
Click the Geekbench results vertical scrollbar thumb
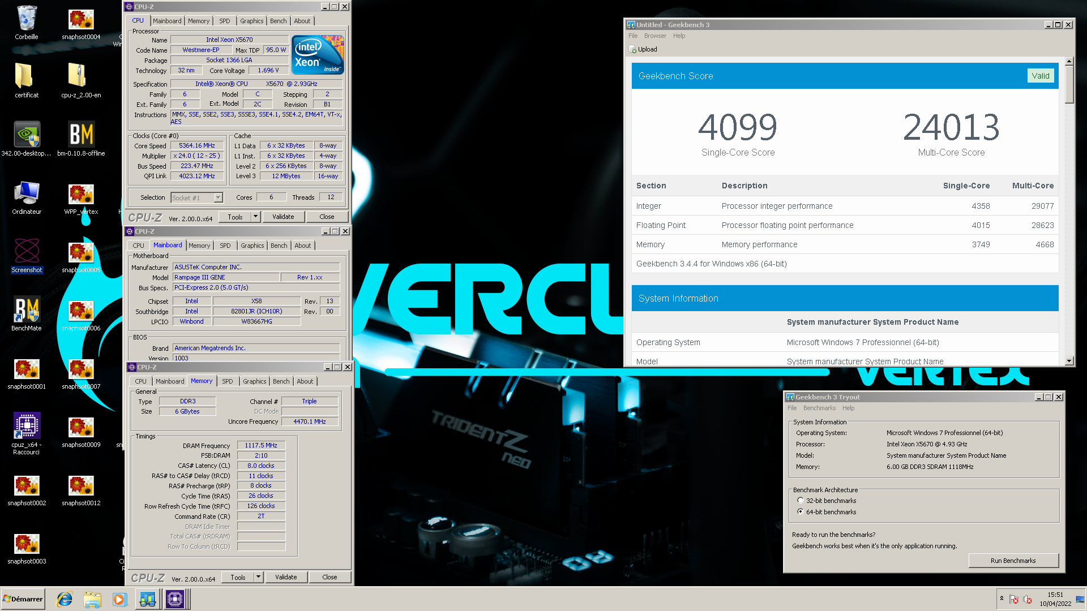tap(1069, 85)
